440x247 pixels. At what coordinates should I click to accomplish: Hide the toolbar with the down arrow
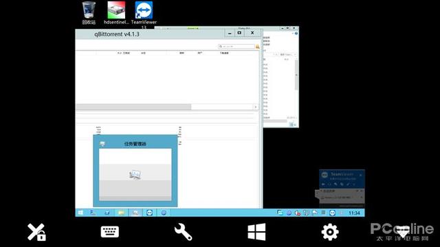coord(403,232)
